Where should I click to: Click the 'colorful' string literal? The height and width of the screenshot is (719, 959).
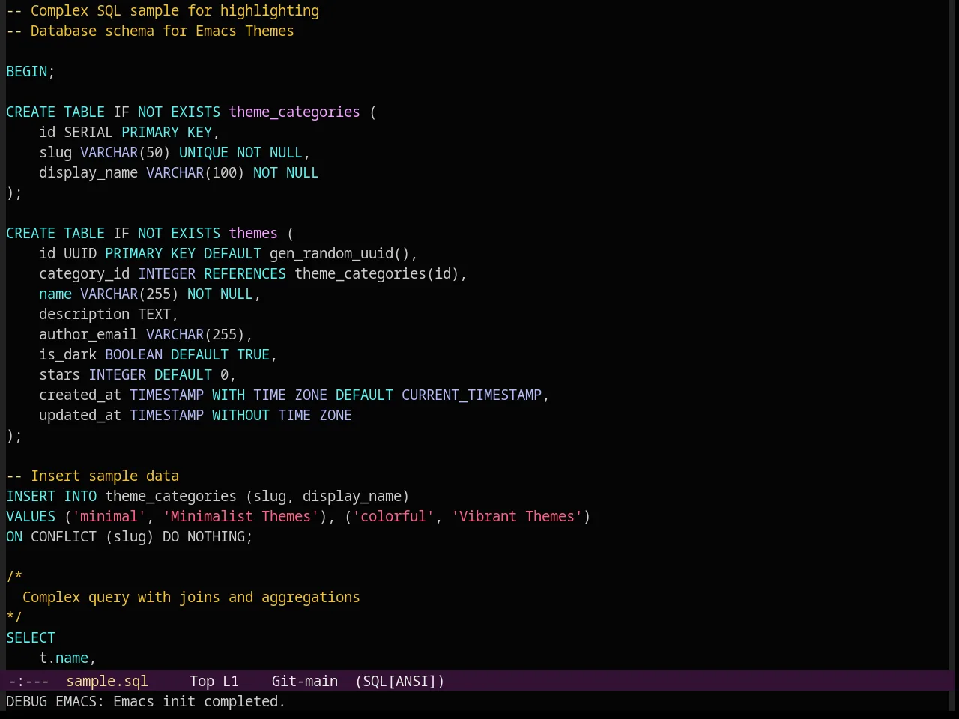pyautogui.click(x=393, y=516)
